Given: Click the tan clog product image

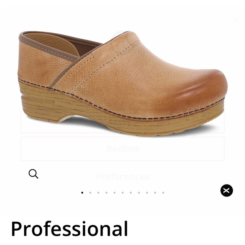Looking at the screenshot, I should click(x=122, y=84).
